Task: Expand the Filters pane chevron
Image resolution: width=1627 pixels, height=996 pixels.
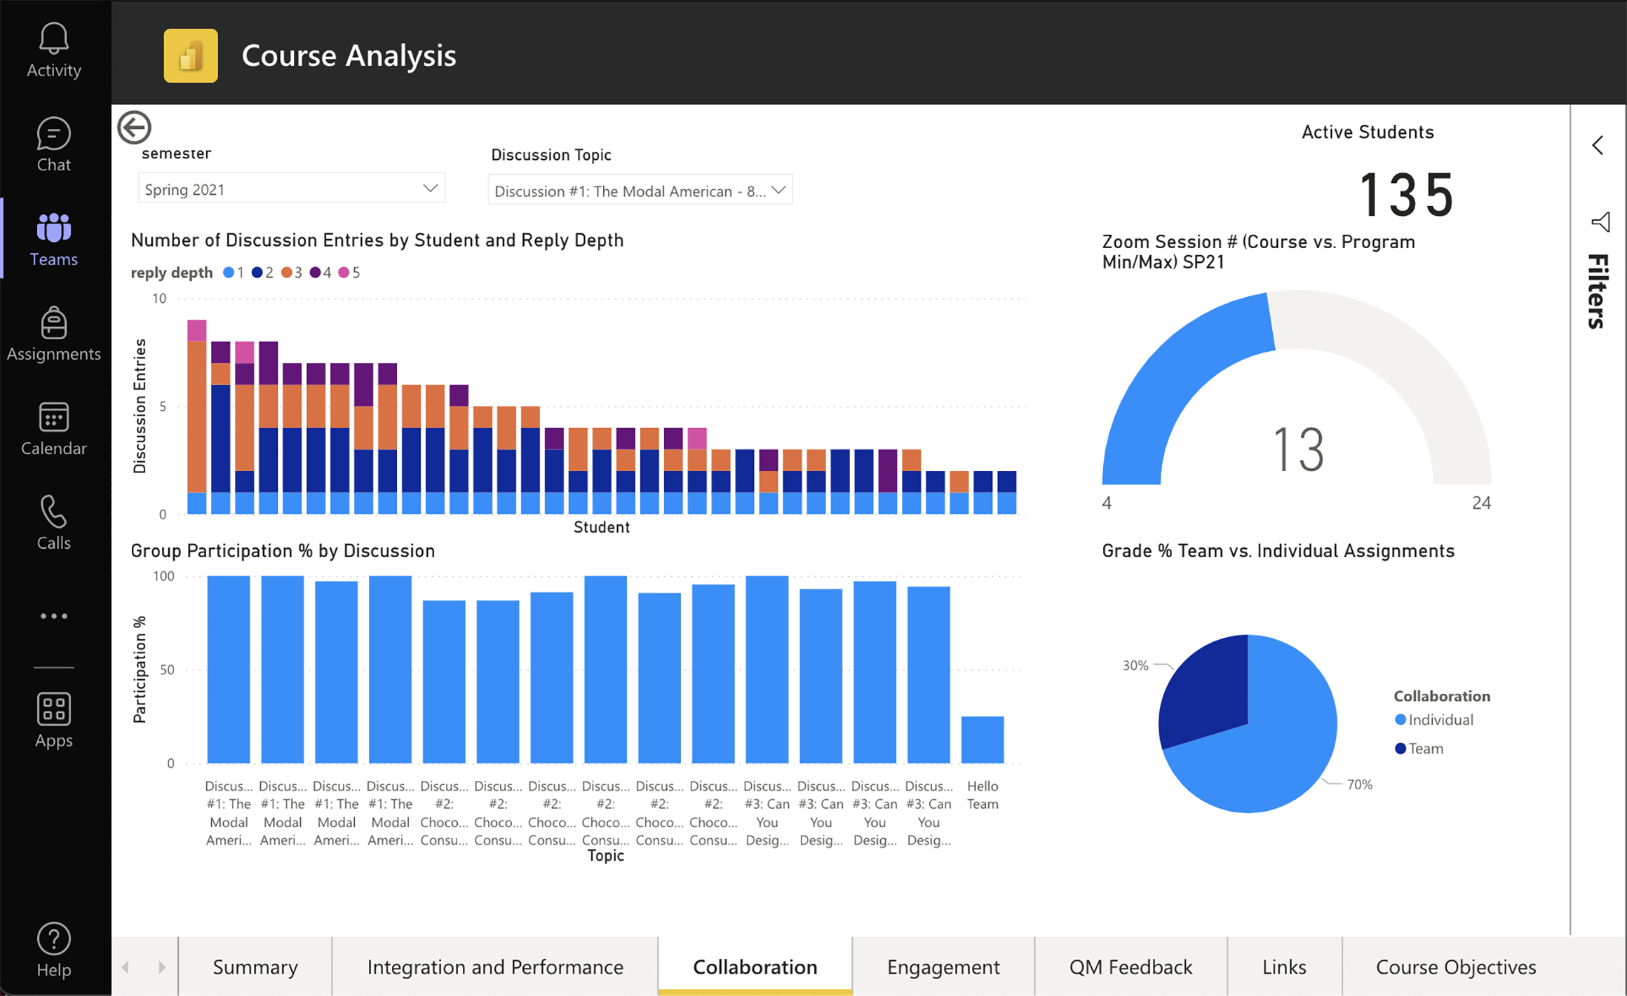Action: tap(1598, 145)
